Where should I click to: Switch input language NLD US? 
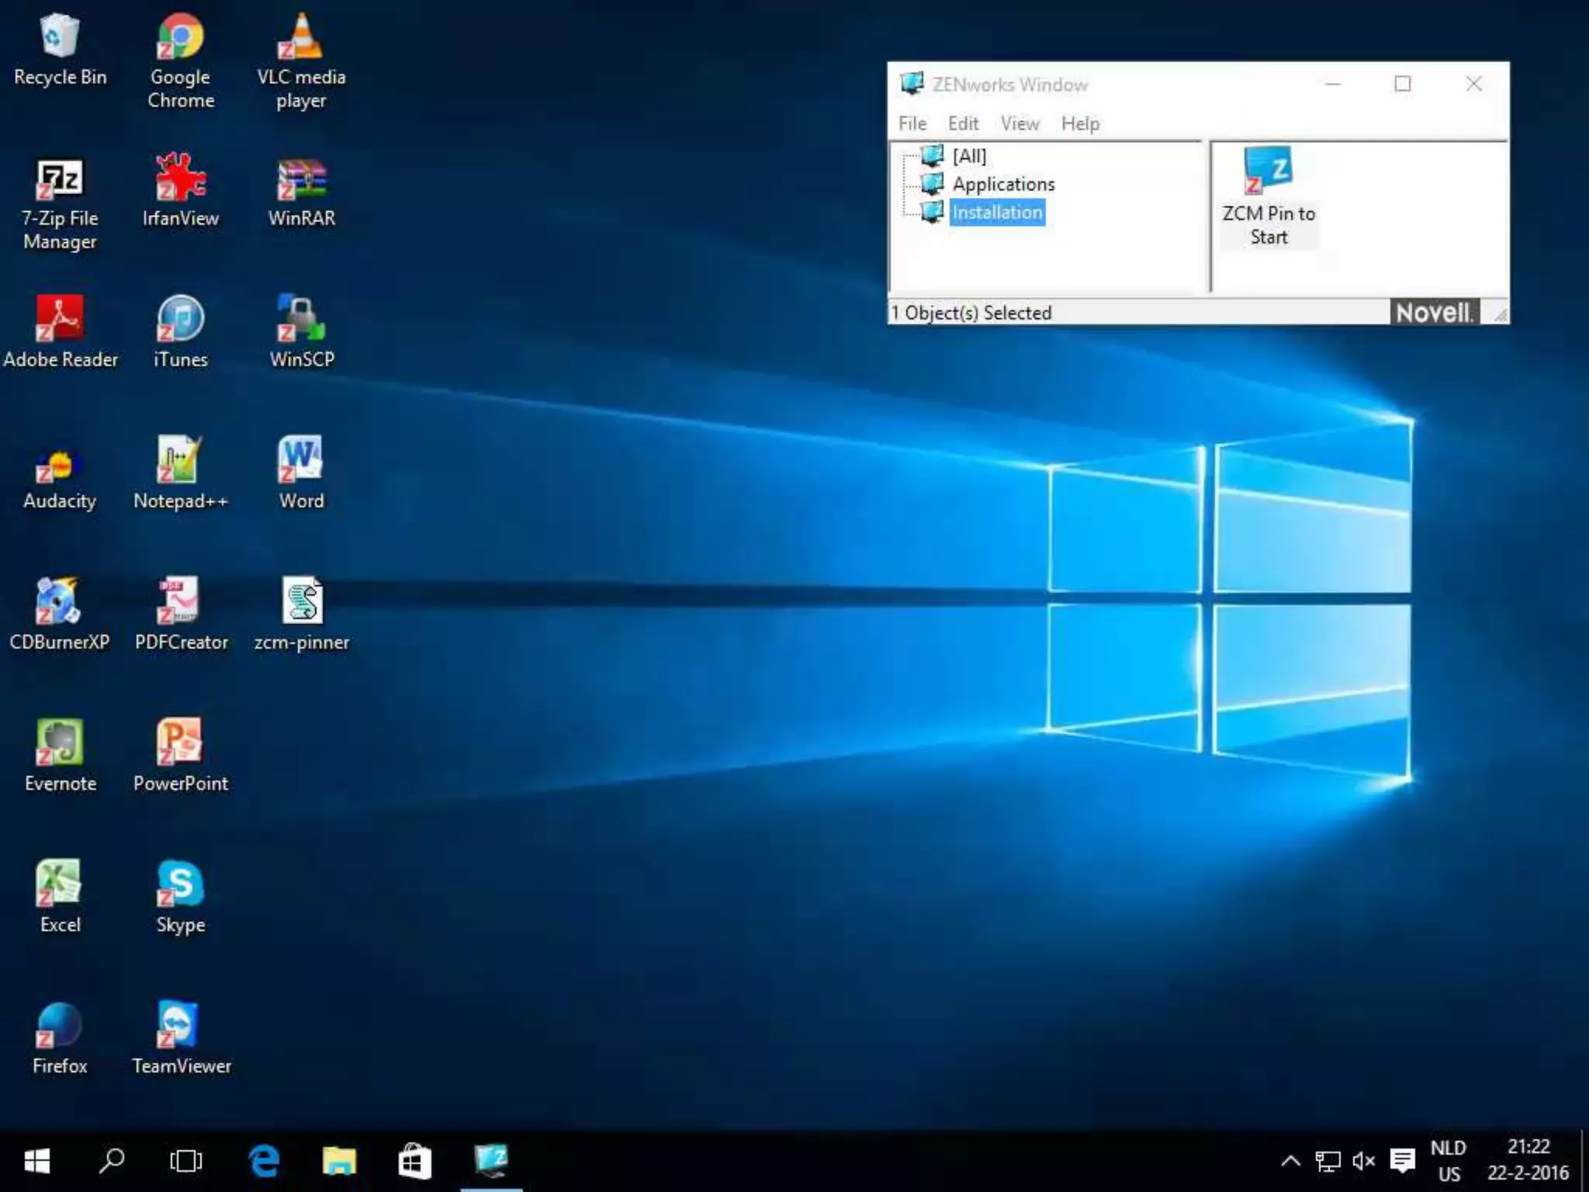point(1449,1161)
